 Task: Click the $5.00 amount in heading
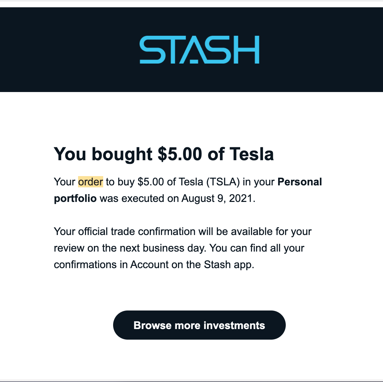click(180, 154)
